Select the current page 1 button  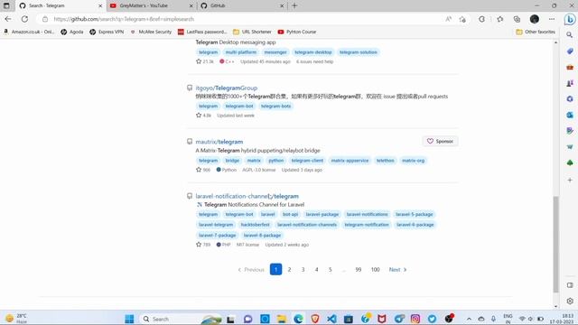point(275,269)
